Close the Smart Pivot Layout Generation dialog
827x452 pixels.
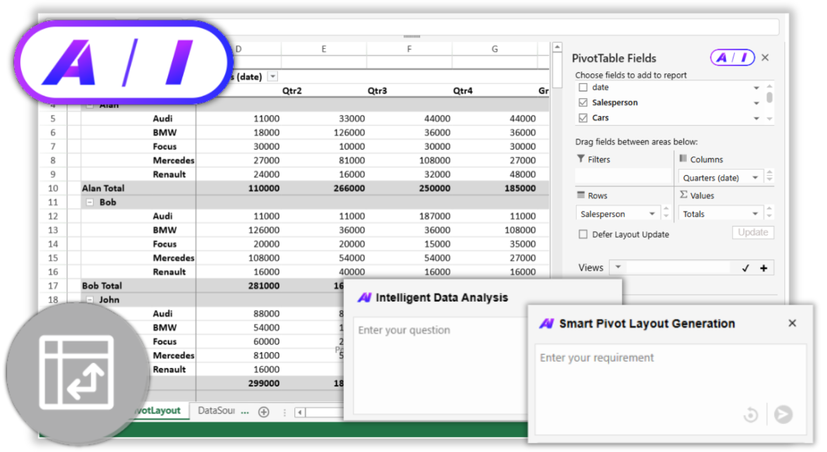792,323
